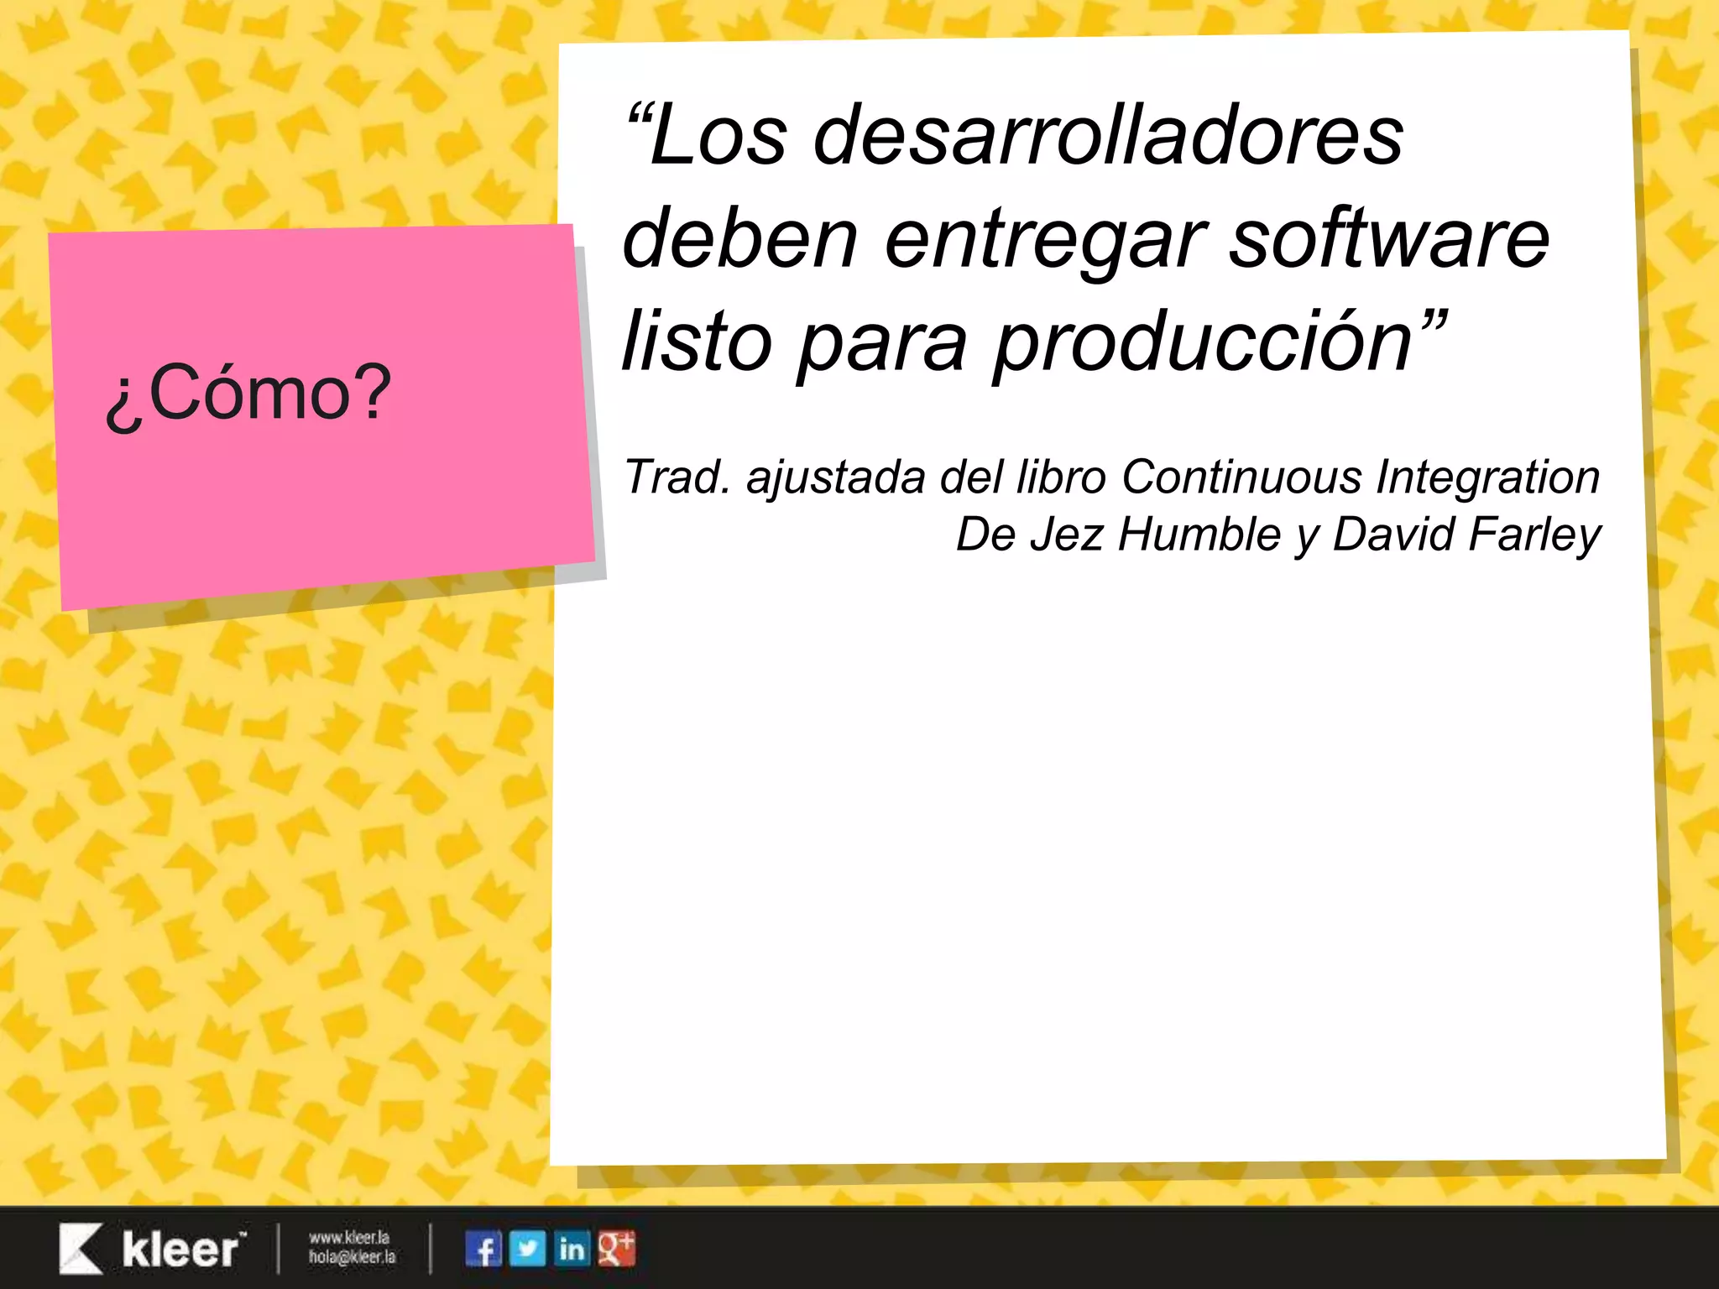Open the LinkedIn icon in footer
1719x1289 pixels.
pos(572,1249)
